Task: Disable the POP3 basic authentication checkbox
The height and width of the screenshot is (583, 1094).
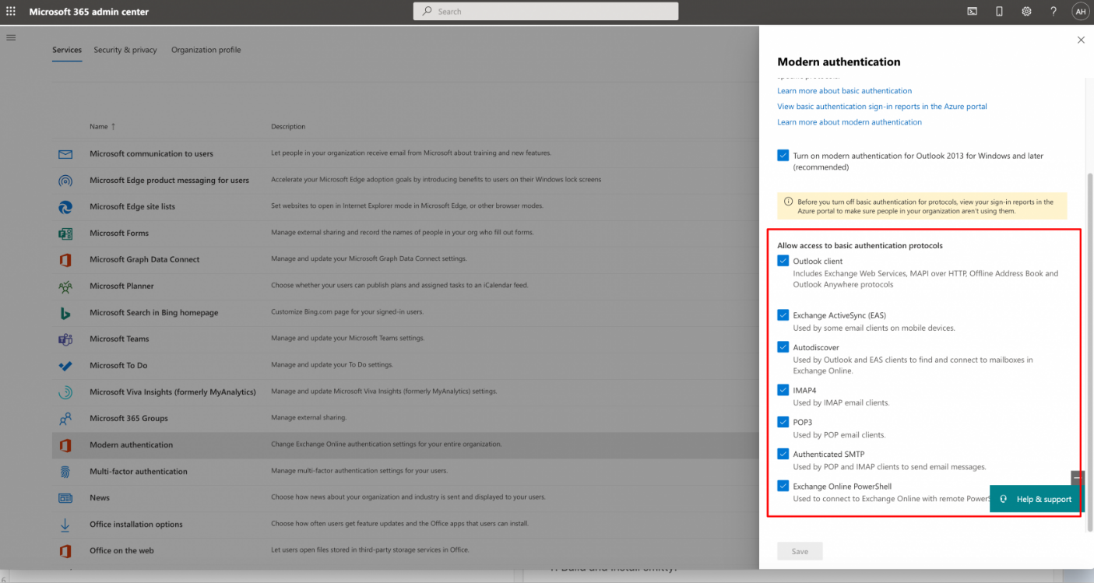Action: (783, 422)
